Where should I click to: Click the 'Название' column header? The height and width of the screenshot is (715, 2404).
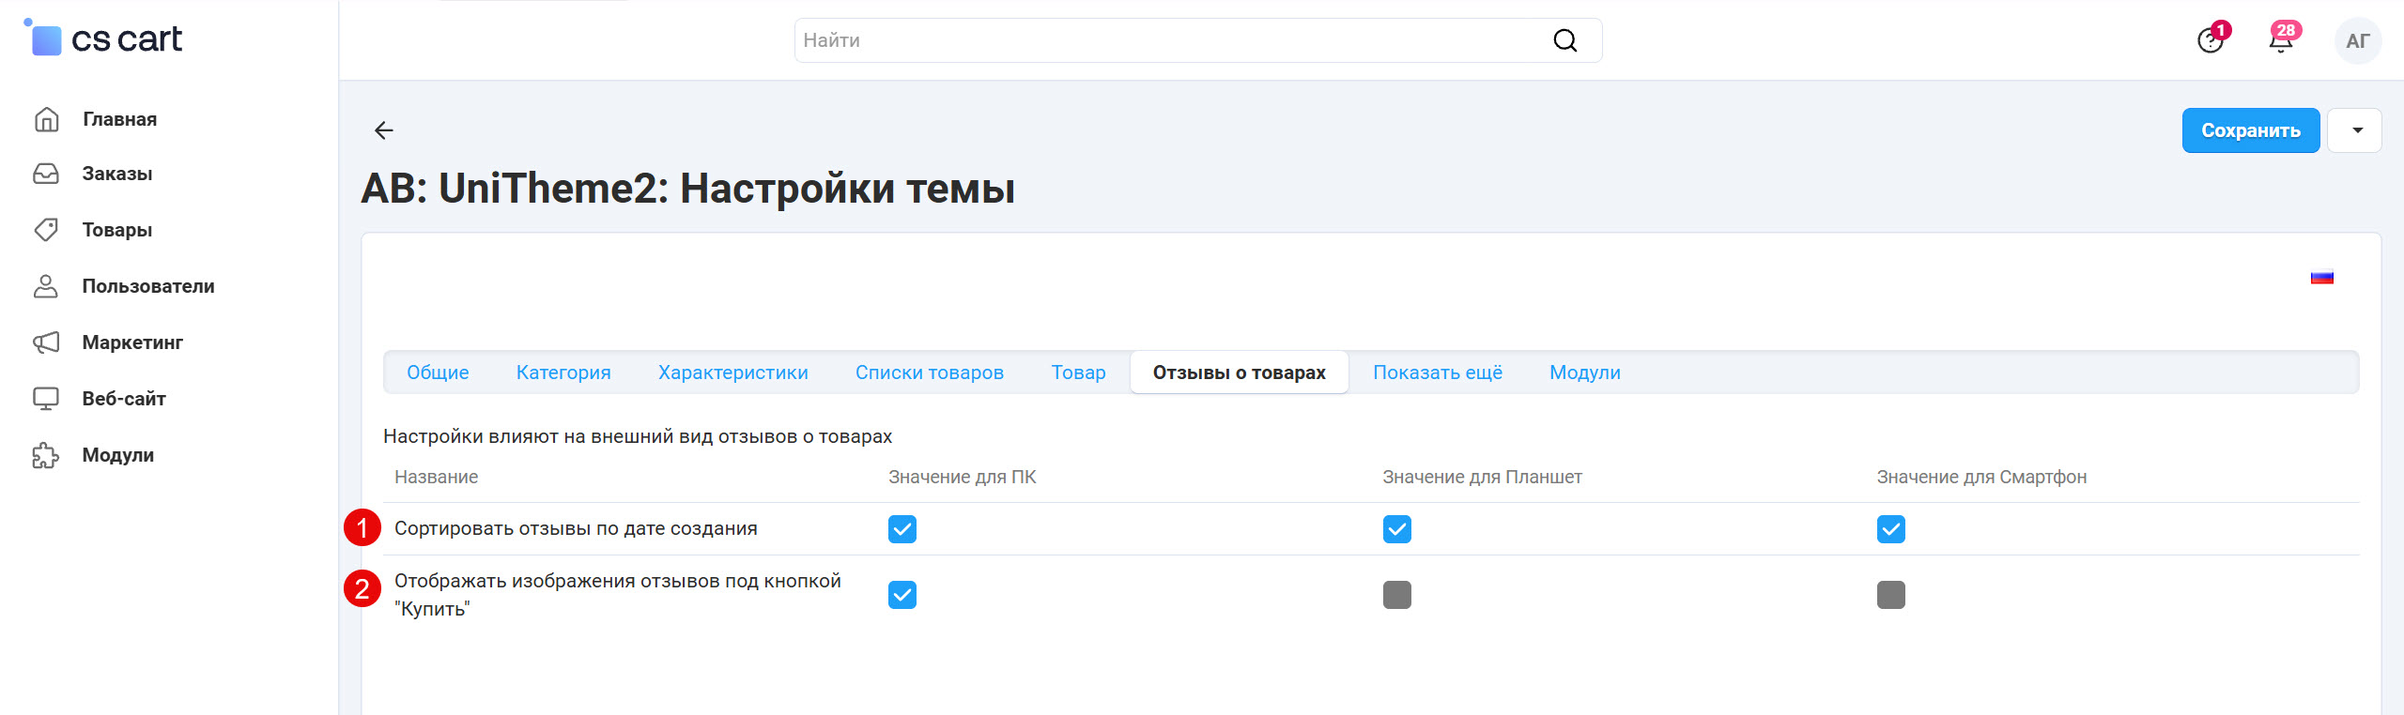436,477
